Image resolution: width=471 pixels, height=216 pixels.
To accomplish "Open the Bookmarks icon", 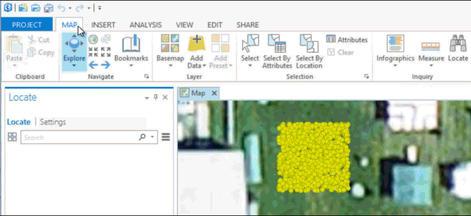I will click(132, 44).
